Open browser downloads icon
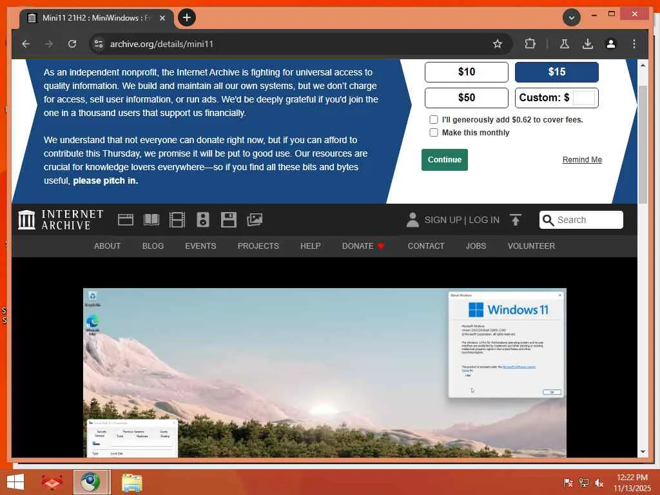660x495 pixels. [x=588, y=44]
